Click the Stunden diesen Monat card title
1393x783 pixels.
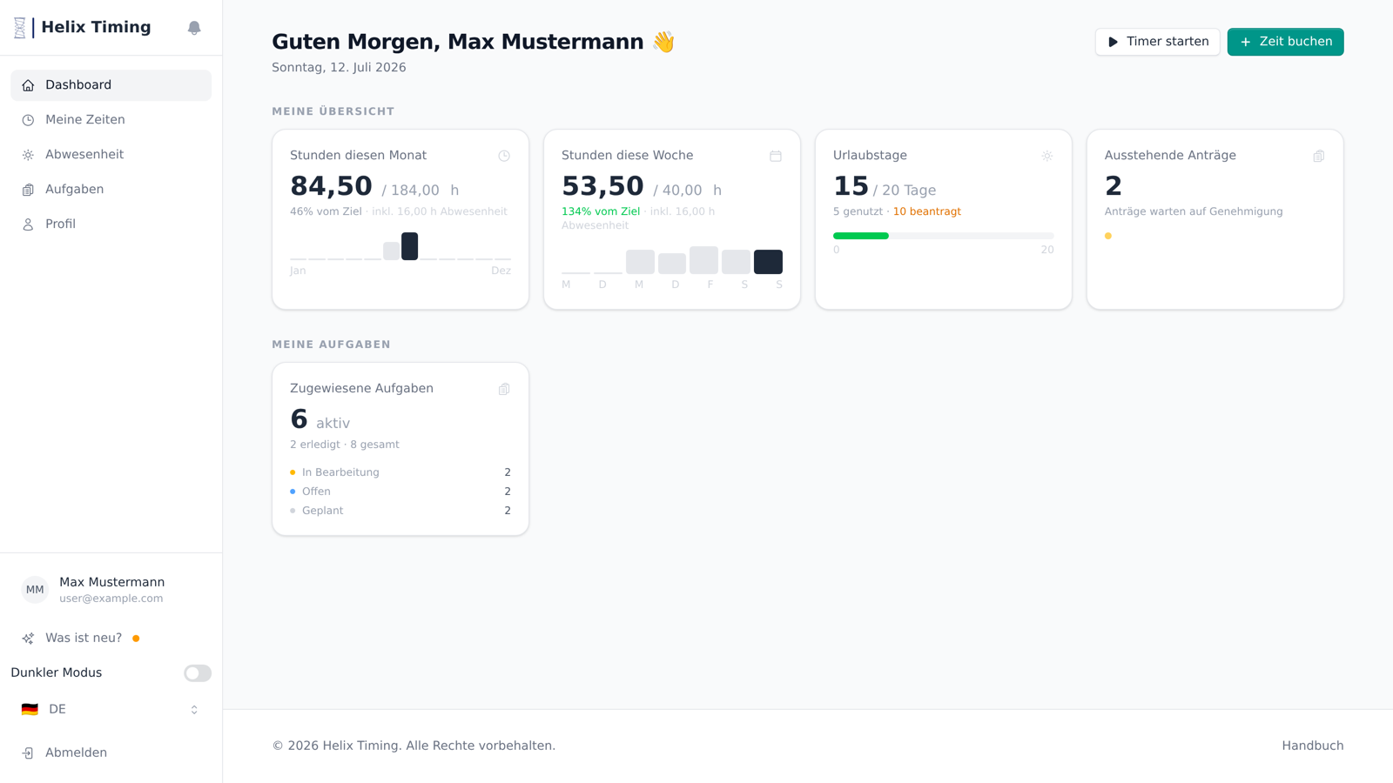[358, 156]
